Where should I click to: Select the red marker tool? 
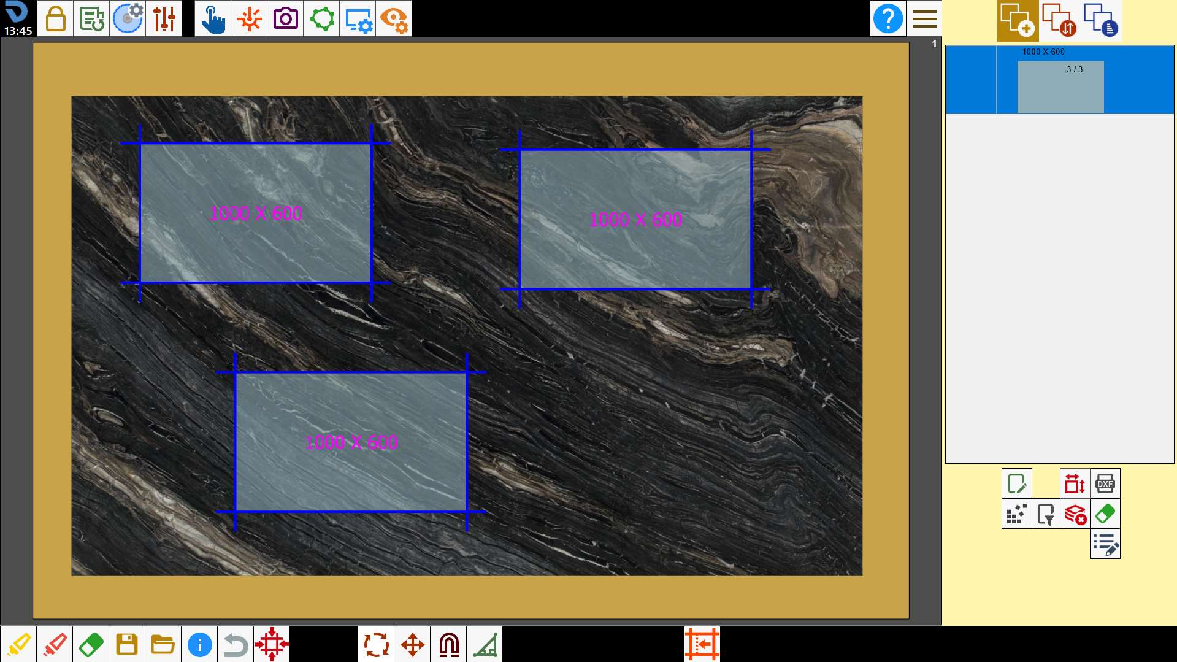pyautogui.click(x=55, y=644)
